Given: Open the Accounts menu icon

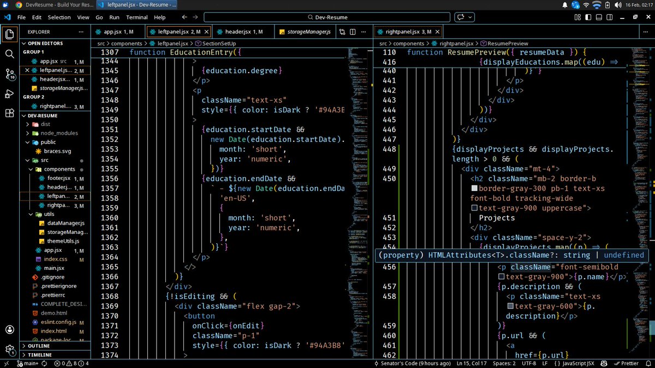Looking at the screenshot, I should click(x=9, y=330).
